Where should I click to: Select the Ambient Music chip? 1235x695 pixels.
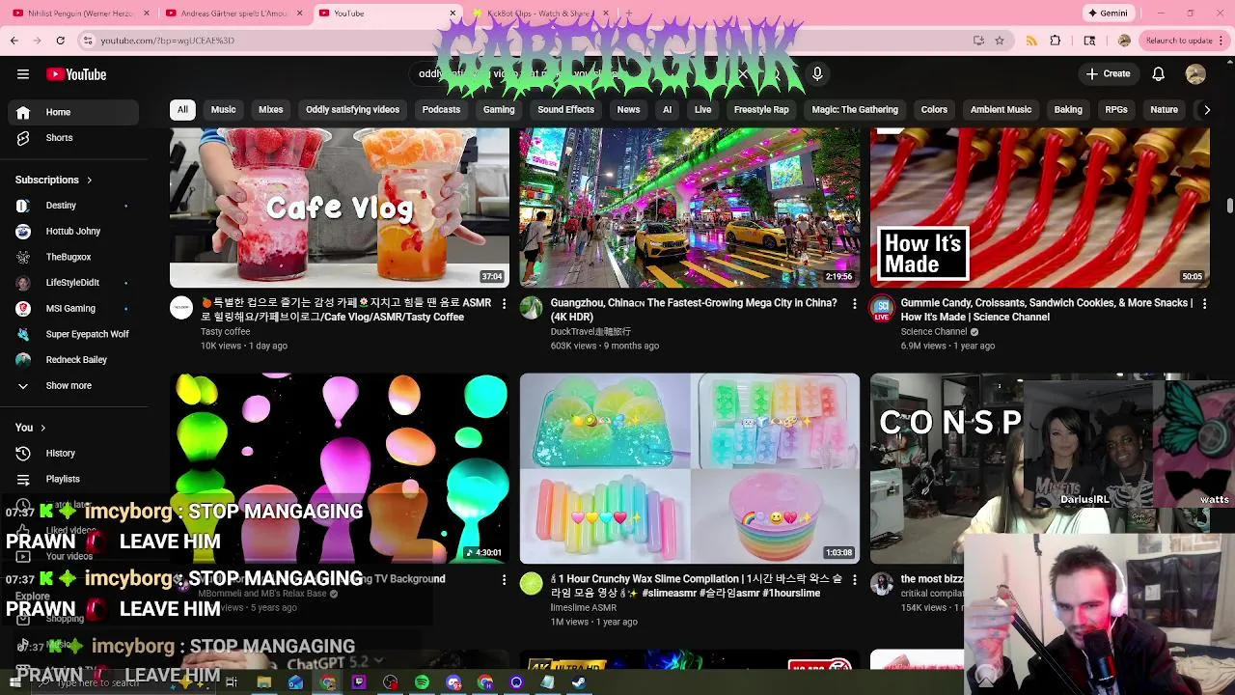tap(1001, 110)
